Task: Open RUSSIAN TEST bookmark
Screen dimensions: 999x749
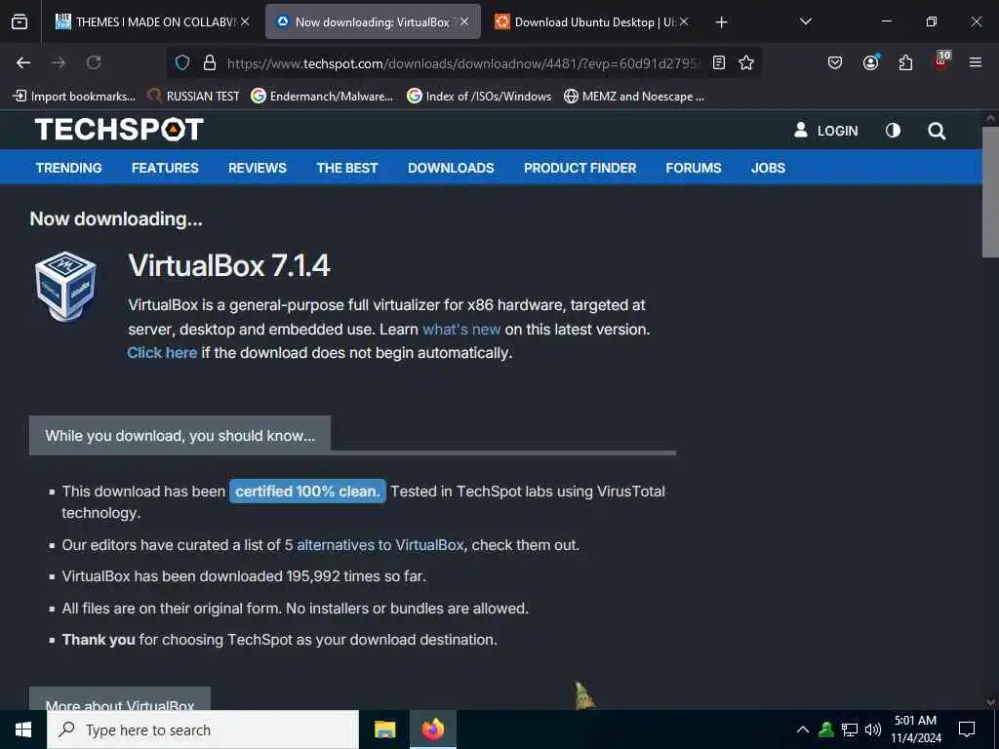Action: (x=194, y=97)
